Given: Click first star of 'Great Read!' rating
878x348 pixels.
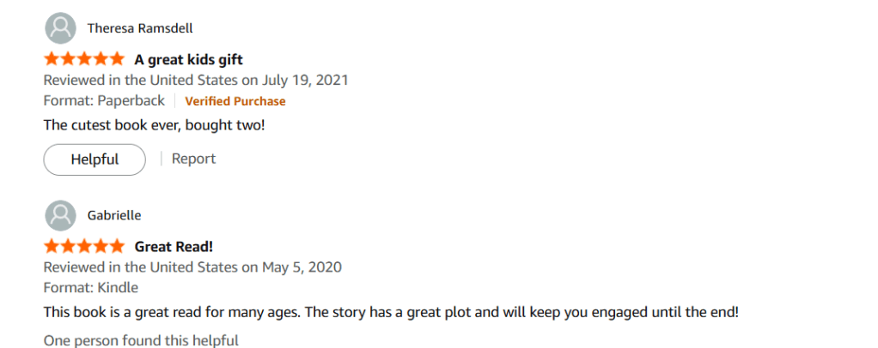Looking at the screenshot, I should [52, 247].
